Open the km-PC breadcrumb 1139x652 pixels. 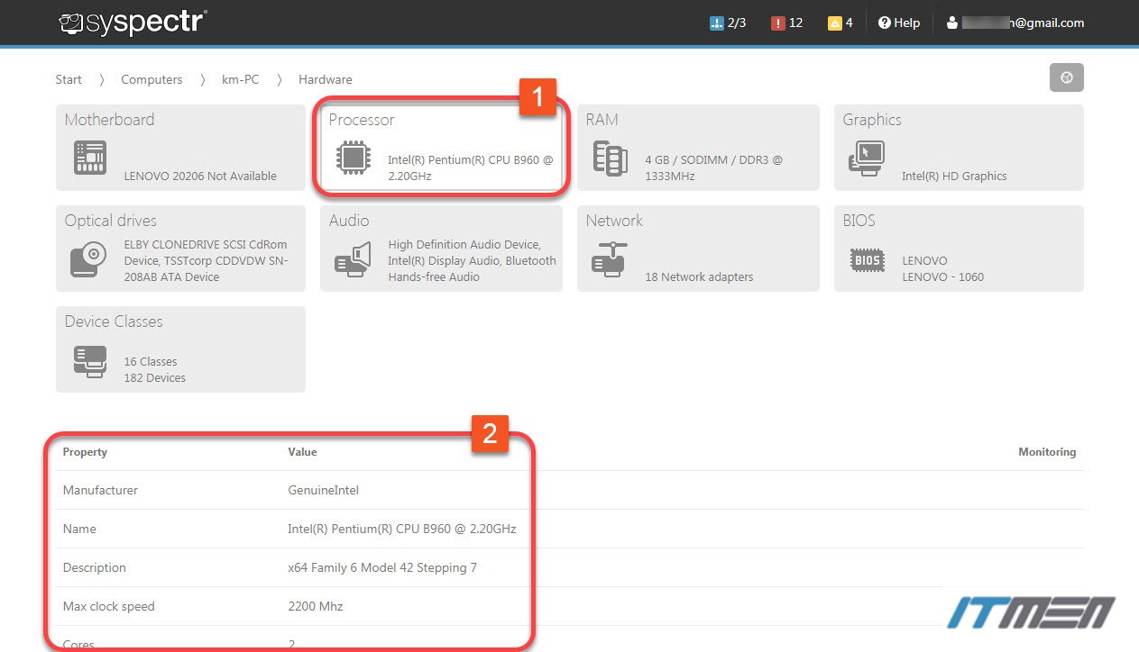click(240, 79)
